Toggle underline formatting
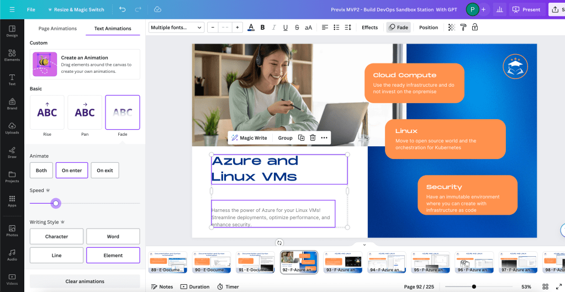This screenshot has width=565, height=292. (286, 28)
